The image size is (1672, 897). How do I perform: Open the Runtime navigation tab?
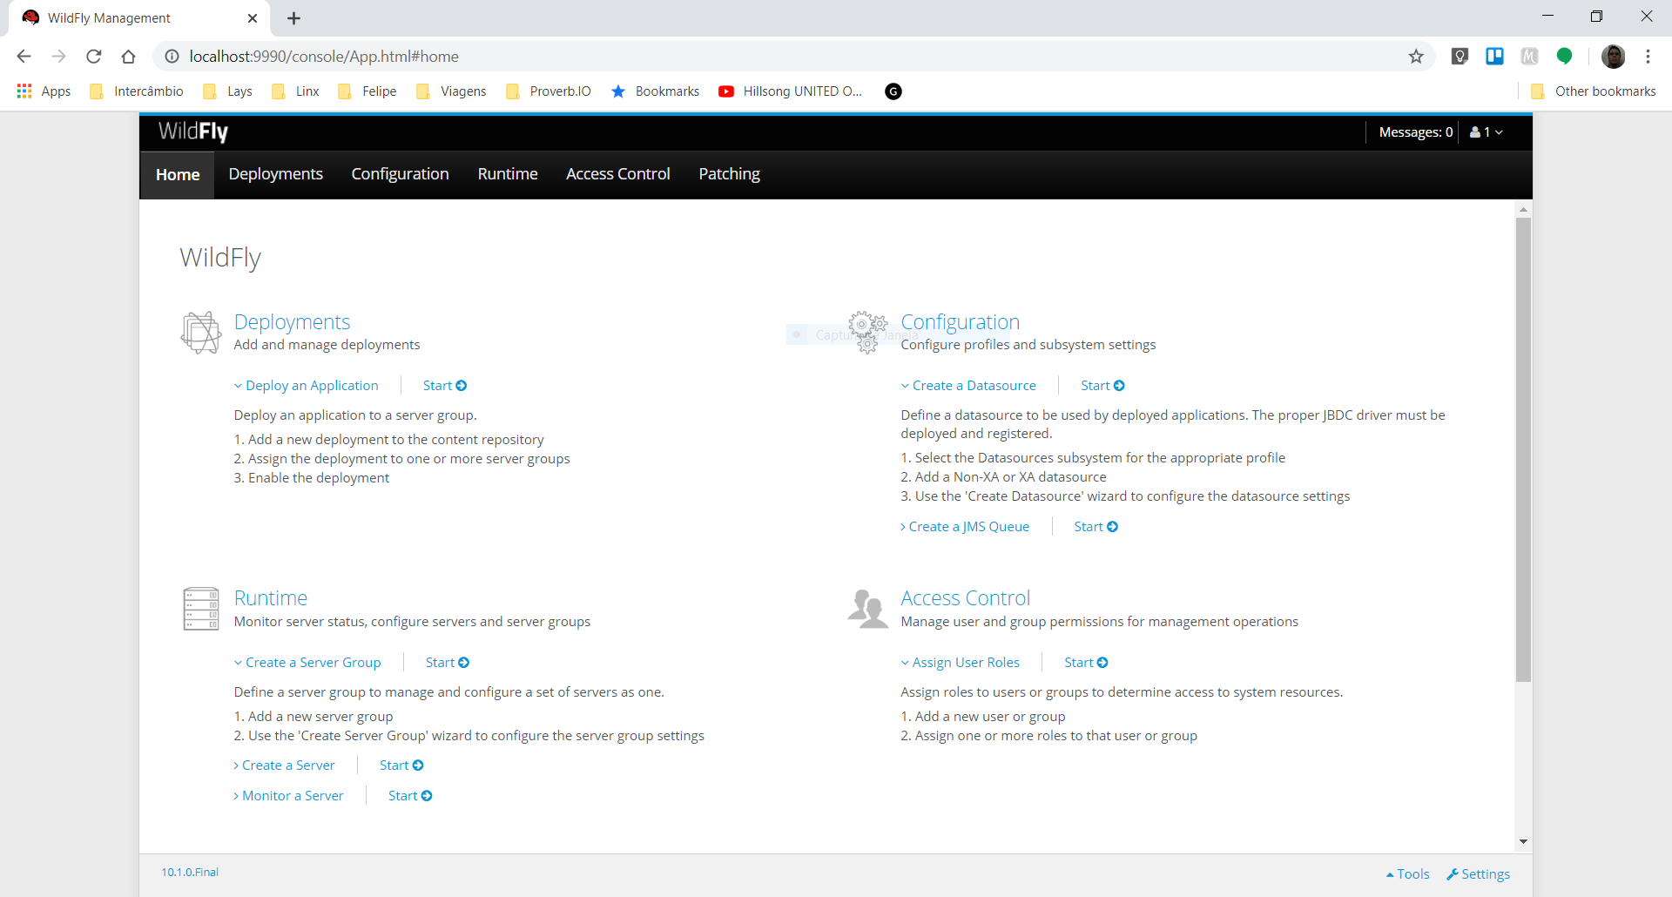[508, 175]
